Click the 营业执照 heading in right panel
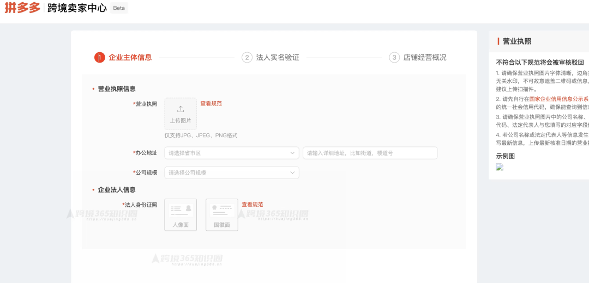589x283 pixels. point(517,41)
